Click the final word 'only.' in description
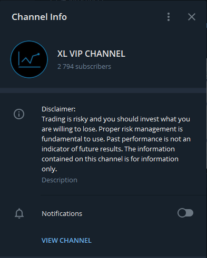Screen dimensions: 207x258 point(50,169)
